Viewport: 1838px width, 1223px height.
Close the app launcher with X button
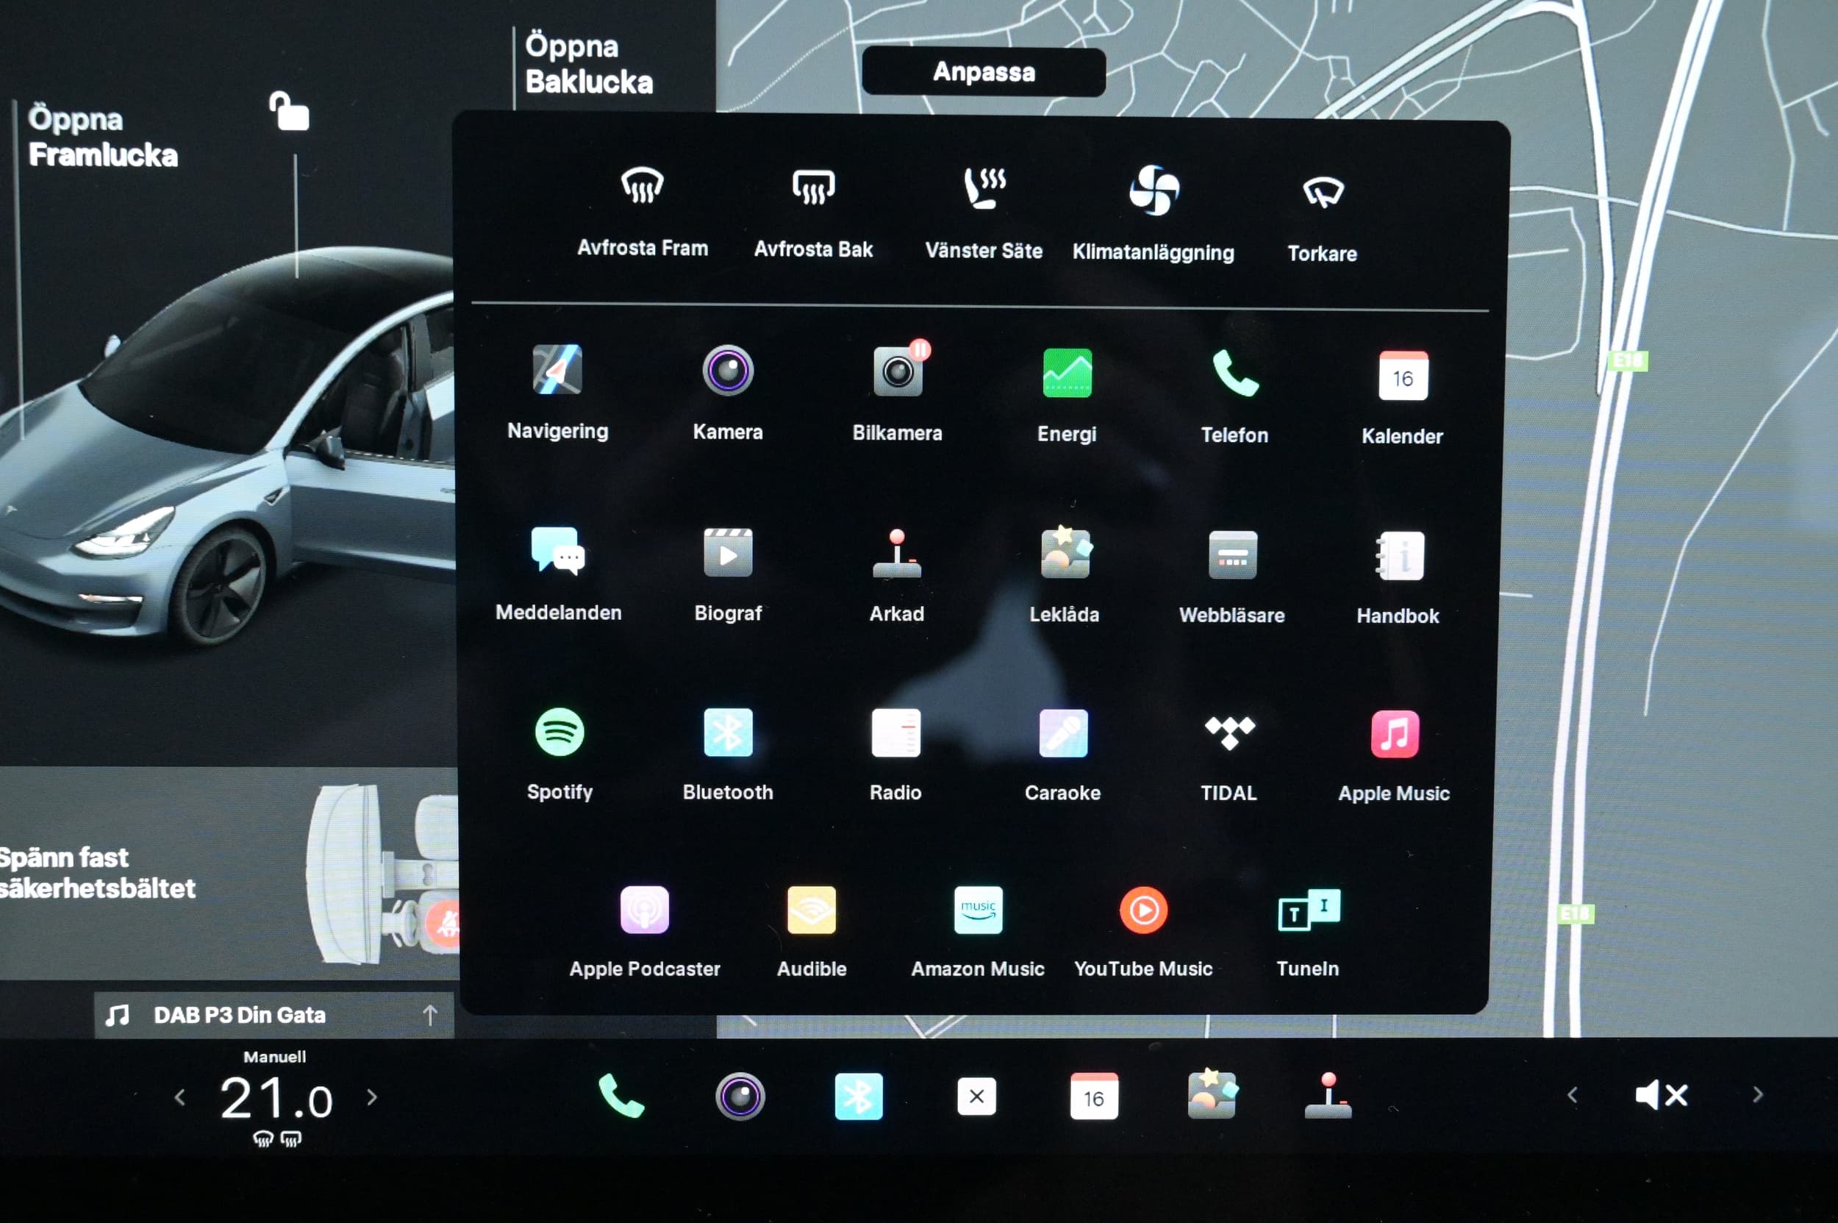pos(976,1097)
